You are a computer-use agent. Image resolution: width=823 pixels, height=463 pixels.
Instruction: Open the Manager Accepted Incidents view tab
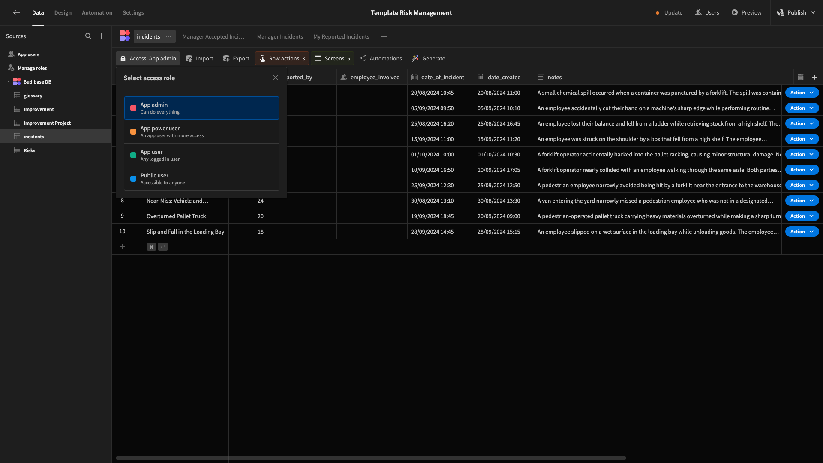(213, 37)
